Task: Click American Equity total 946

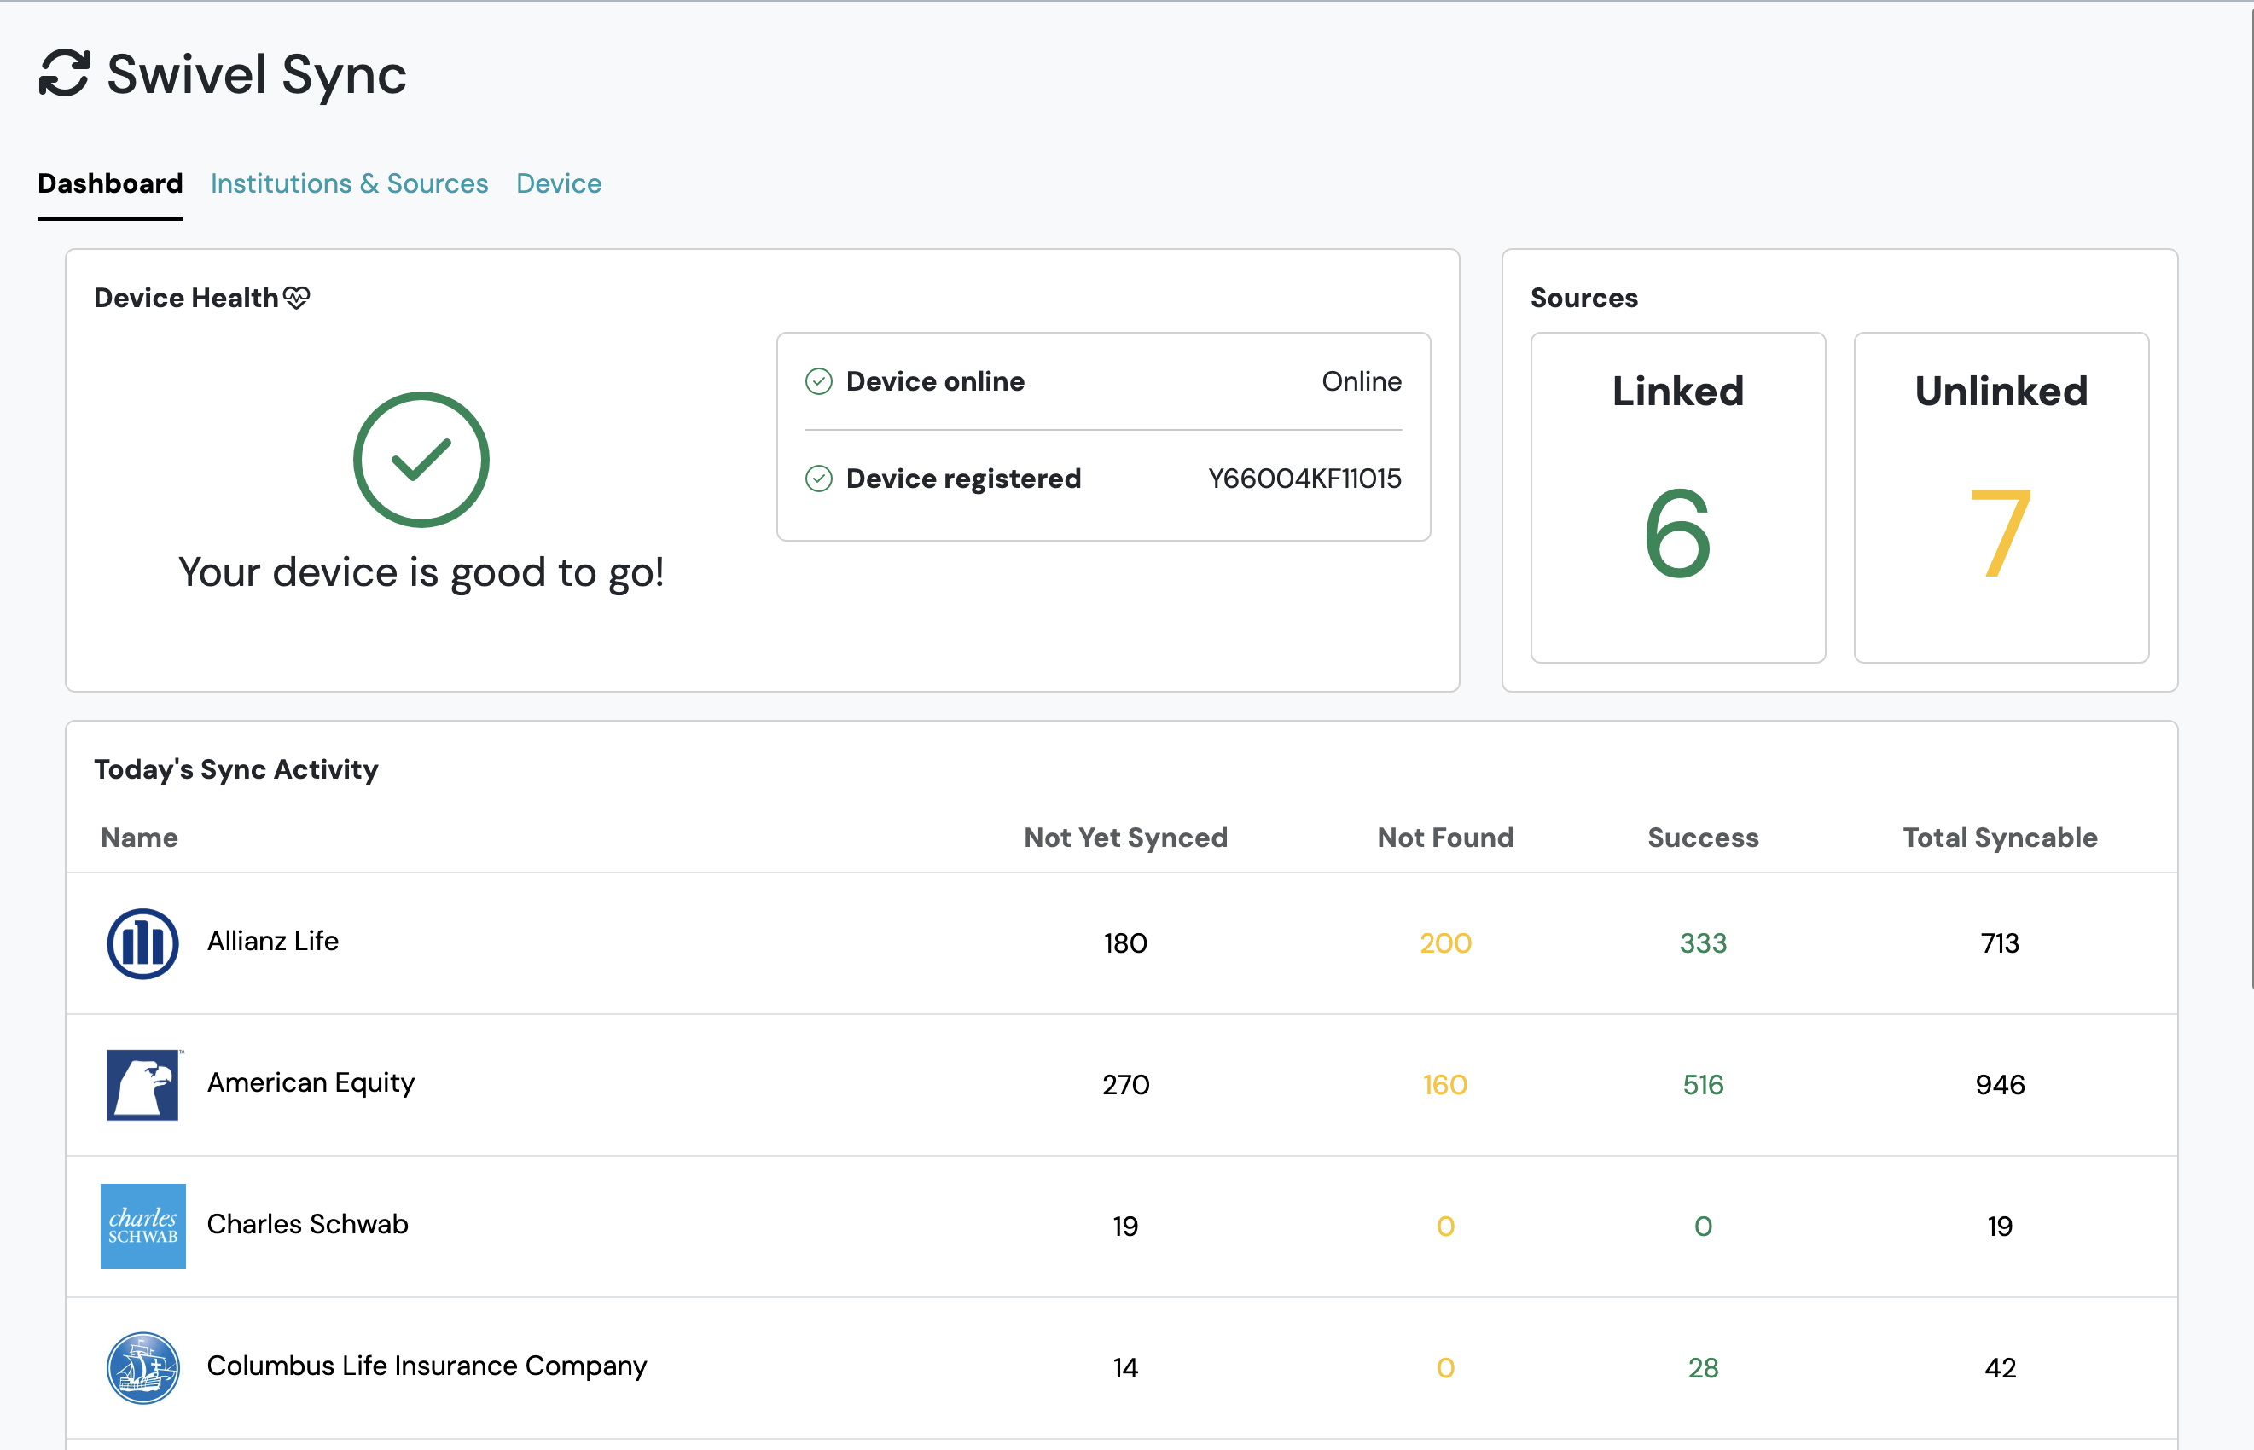Action: (2000, 1085)
